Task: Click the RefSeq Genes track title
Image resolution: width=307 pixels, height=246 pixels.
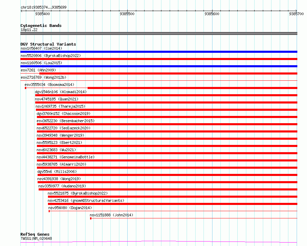Action: tap(35, 234)
